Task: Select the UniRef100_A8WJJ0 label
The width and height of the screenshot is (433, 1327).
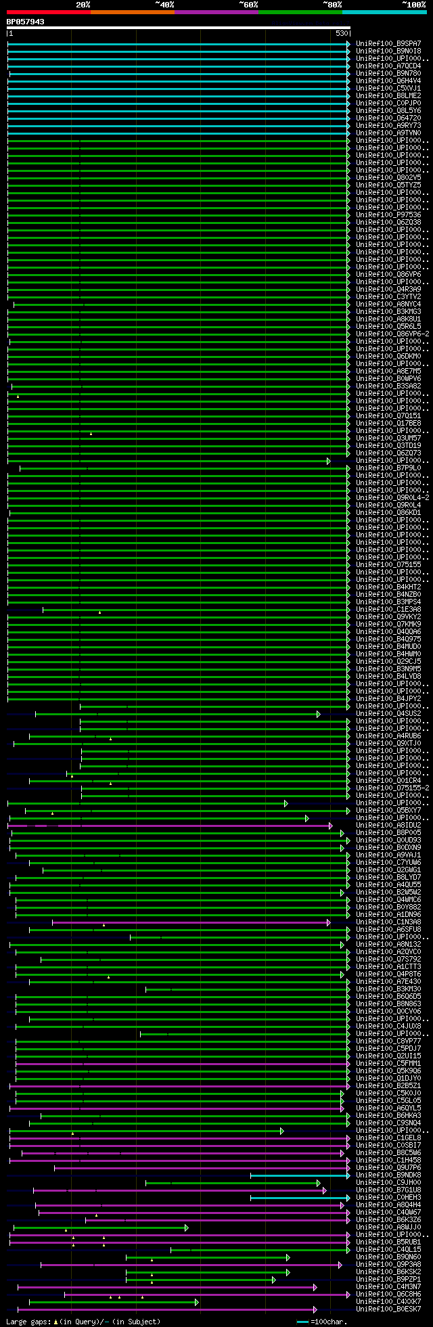Action: (388, 1228)
